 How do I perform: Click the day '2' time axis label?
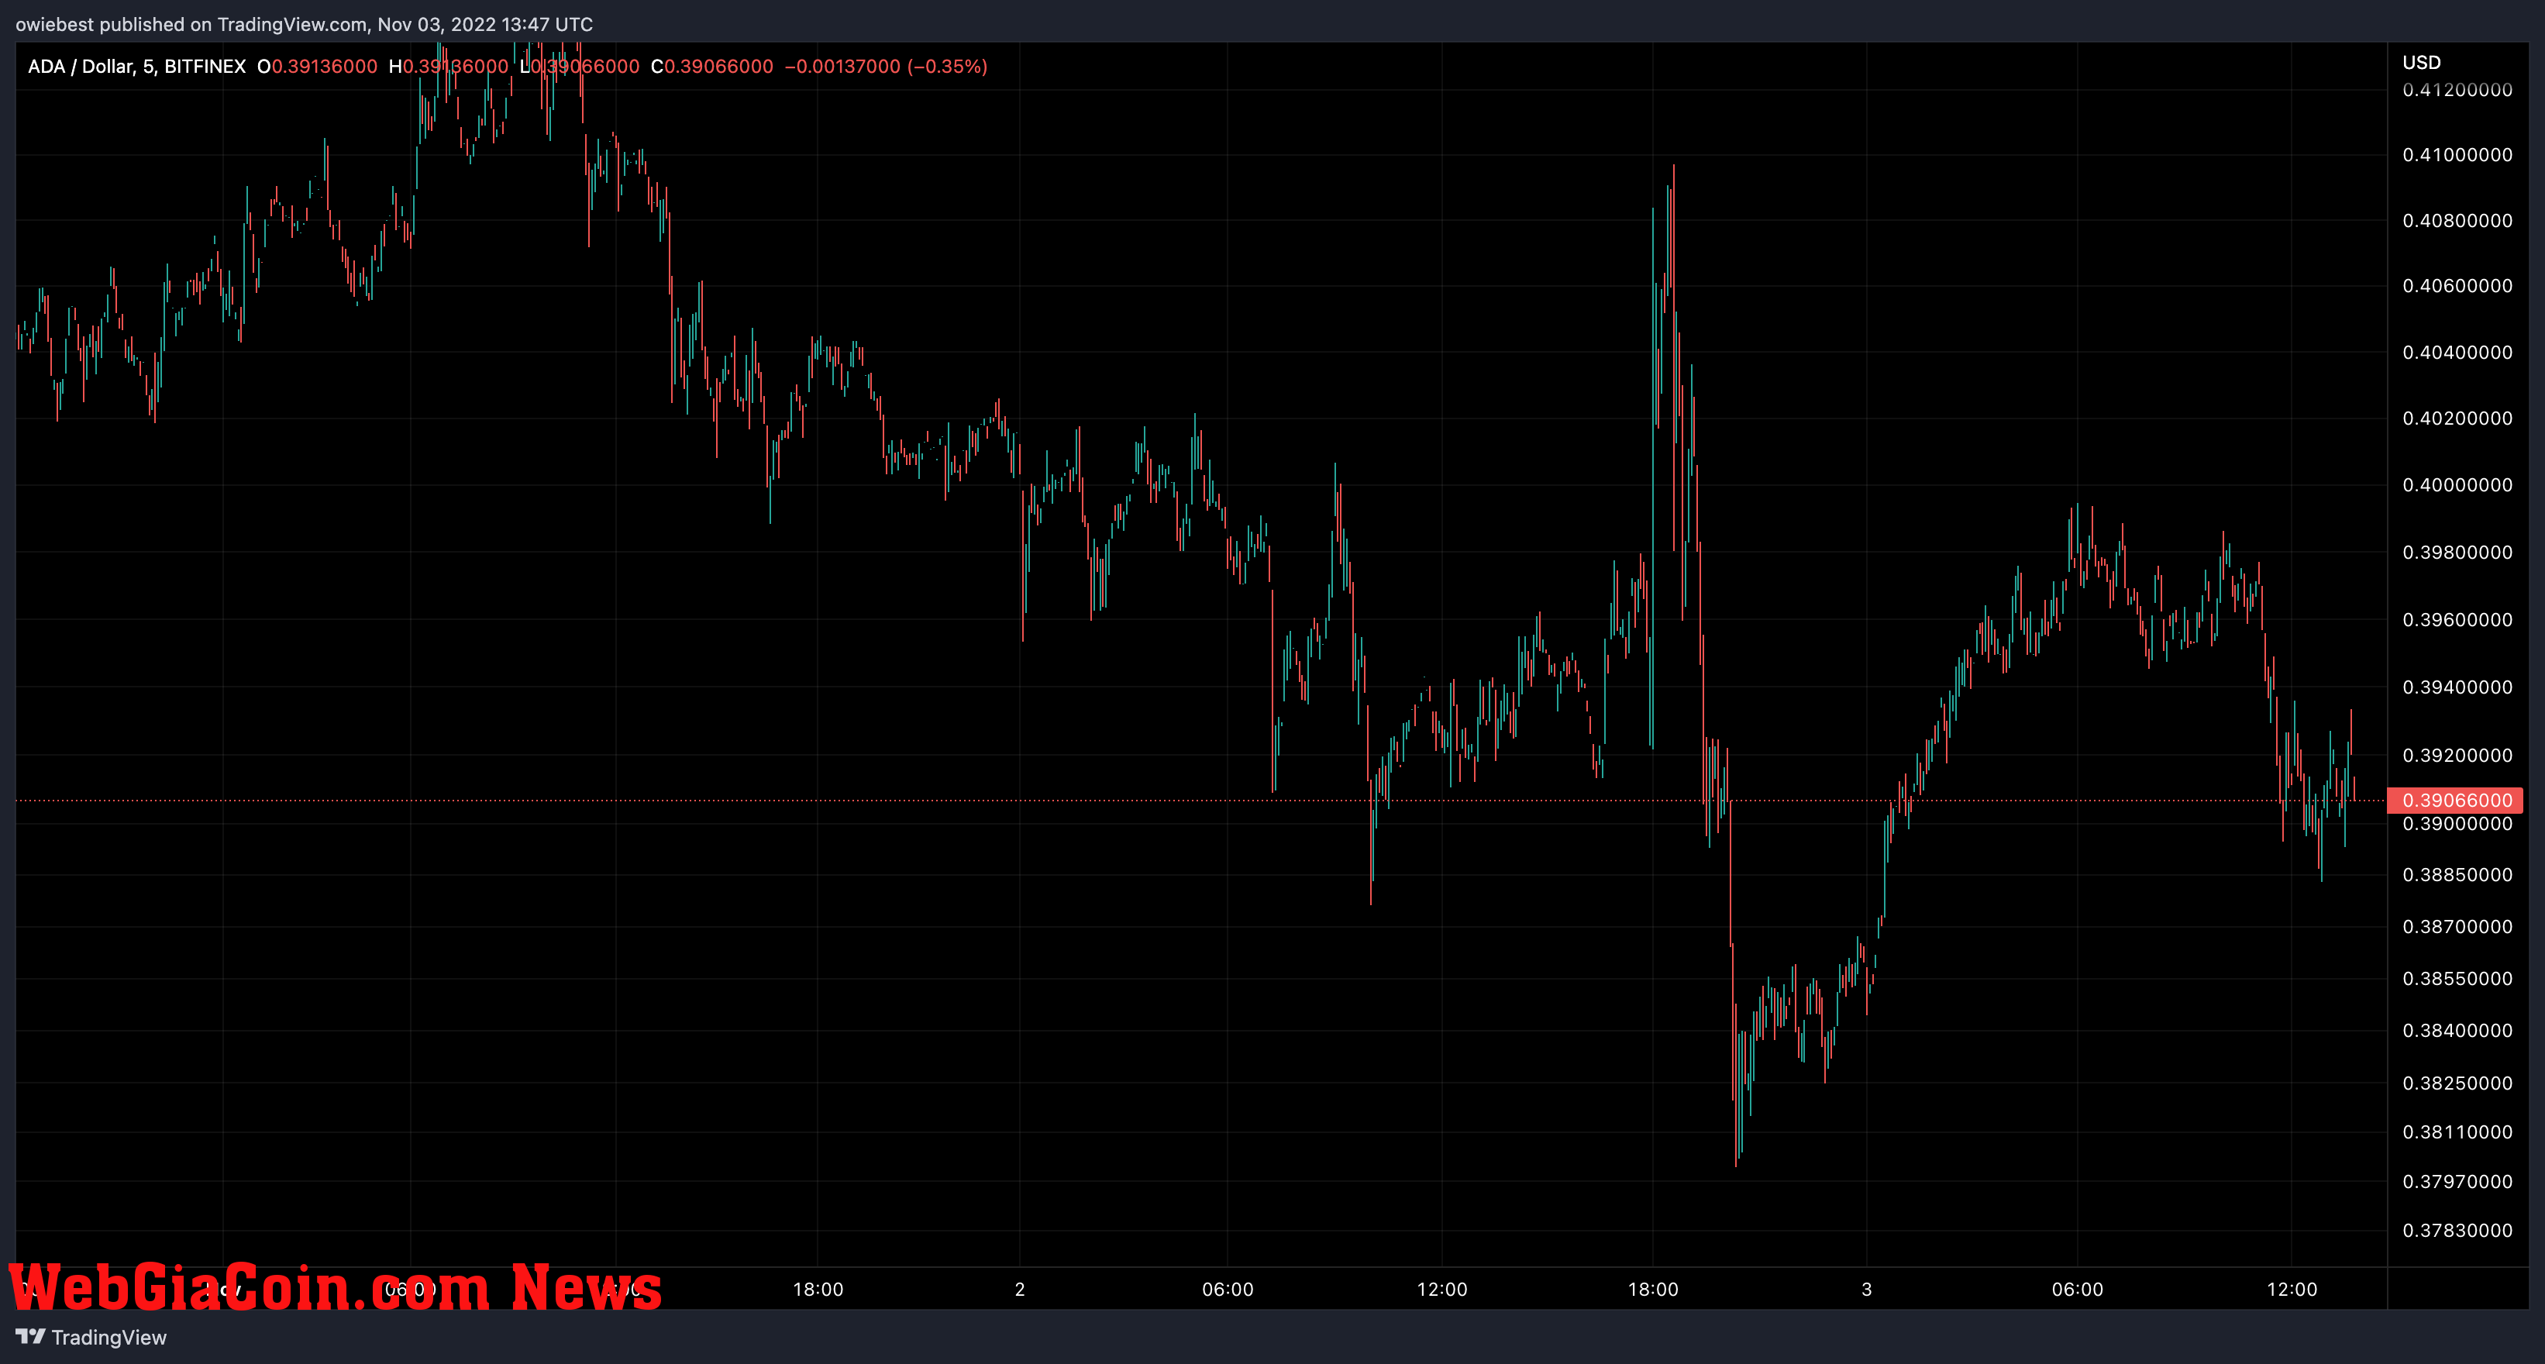click(x=1020, y=1289)
